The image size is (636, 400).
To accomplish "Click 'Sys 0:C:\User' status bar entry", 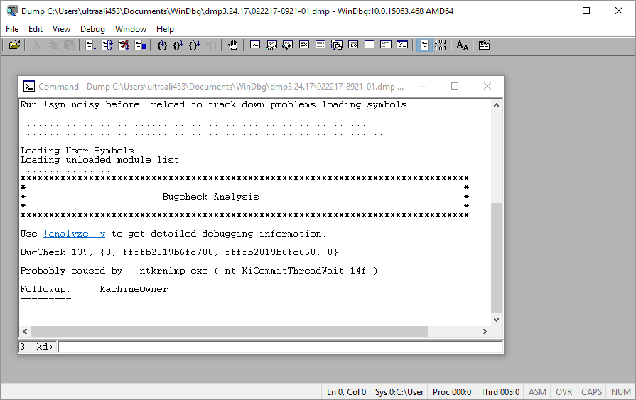I will coord(399,392).
